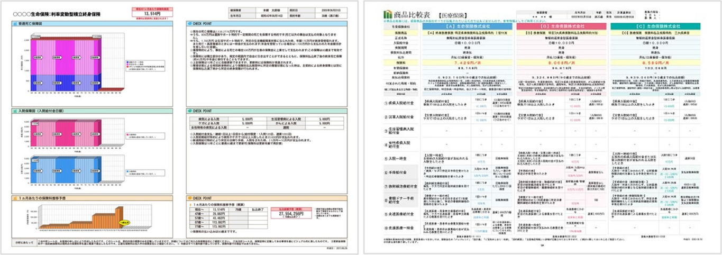Click the top CHECK POINT speech bubble icon

point(190,24)
